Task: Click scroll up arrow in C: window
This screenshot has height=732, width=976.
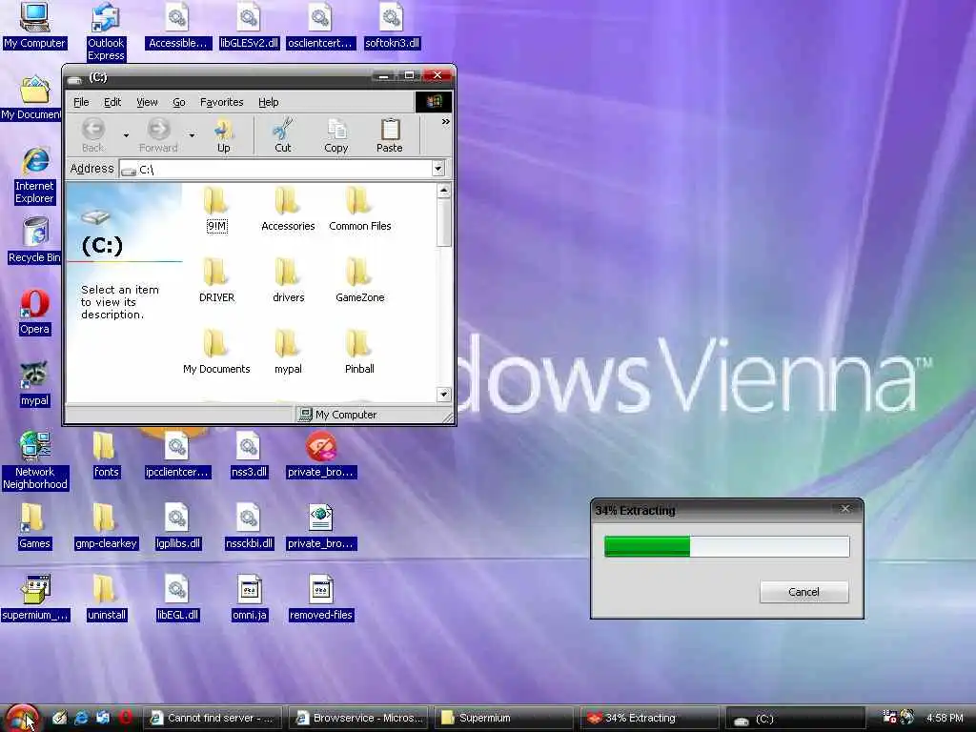Action: point(443,191)
